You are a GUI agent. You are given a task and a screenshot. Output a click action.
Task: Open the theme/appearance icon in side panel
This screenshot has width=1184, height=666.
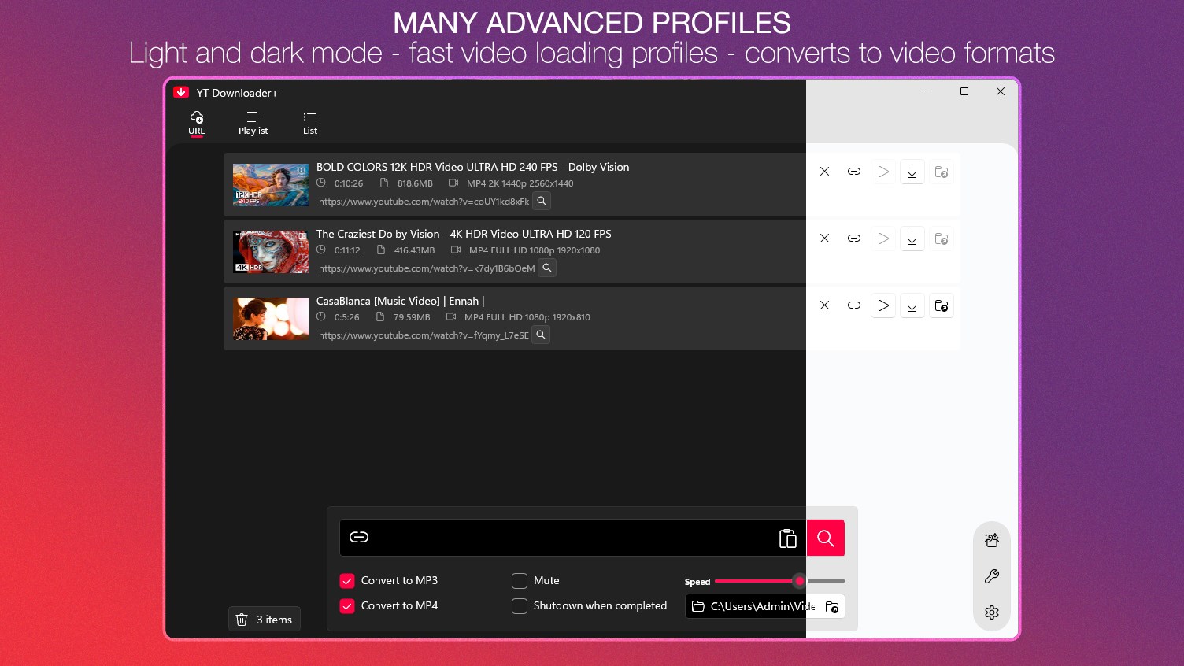pos(992,540)
